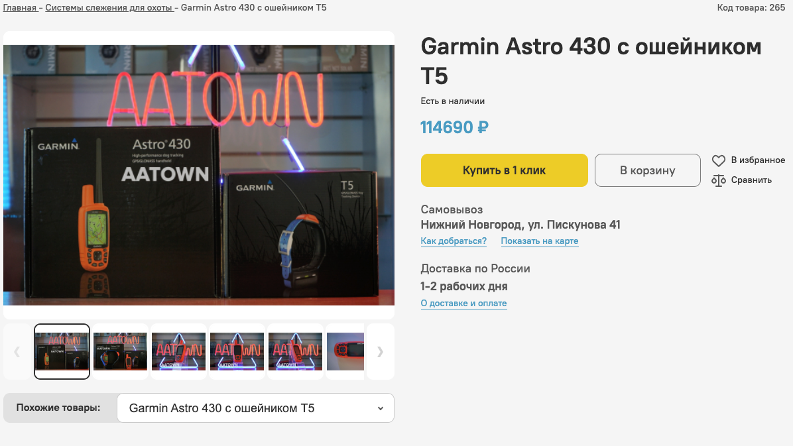Click the heart favorites icon
The image size is (793, 446).
tap(718, 161)
